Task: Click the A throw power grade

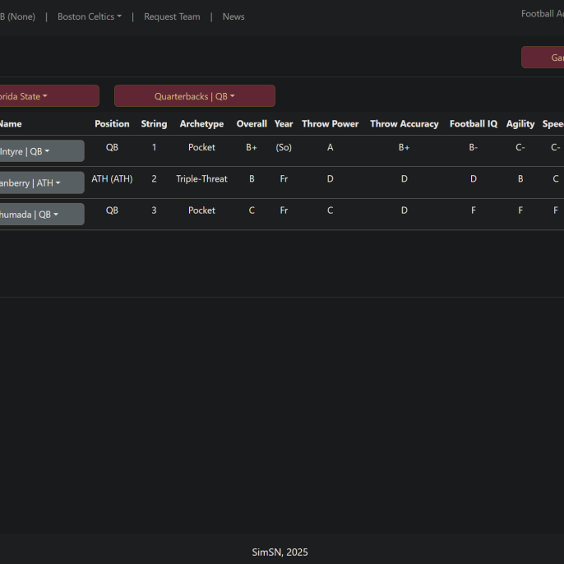Action: (x=331, y=147)
